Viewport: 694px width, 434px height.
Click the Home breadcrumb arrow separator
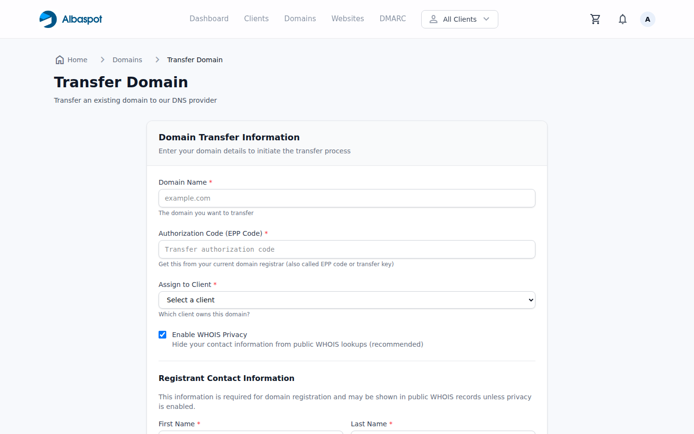[x=102, y=59]
